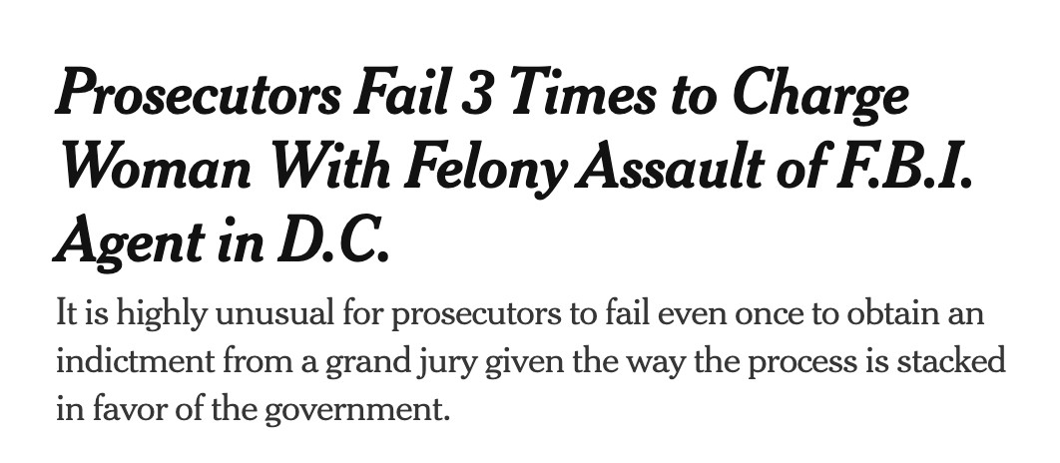Click 'It is' at the summary start
The width and height of the screenshot is (1060, 463).
click(80, 313)
